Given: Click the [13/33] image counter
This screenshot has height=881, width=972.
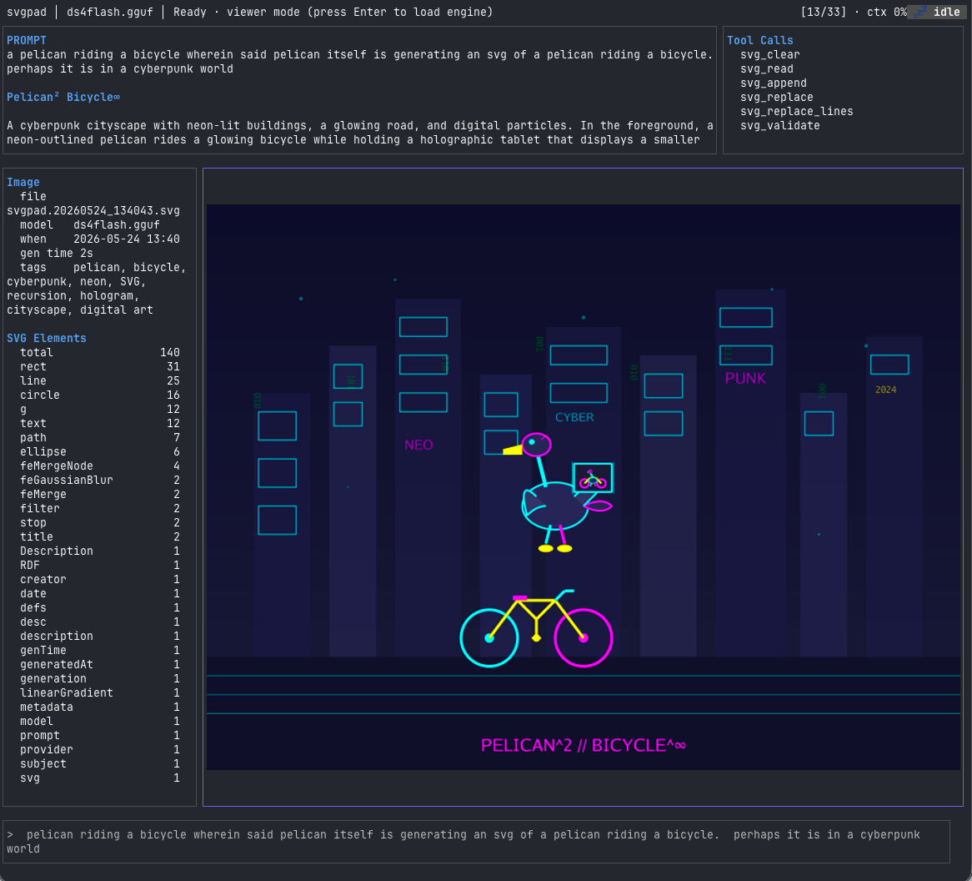Looking at the screenshot, I should click(824, 12).
